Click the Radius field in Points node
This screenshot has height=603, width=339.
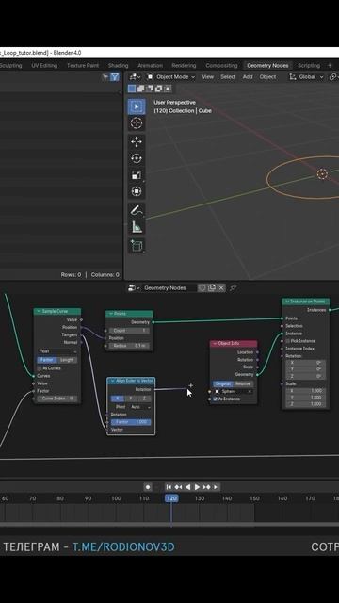130,346
